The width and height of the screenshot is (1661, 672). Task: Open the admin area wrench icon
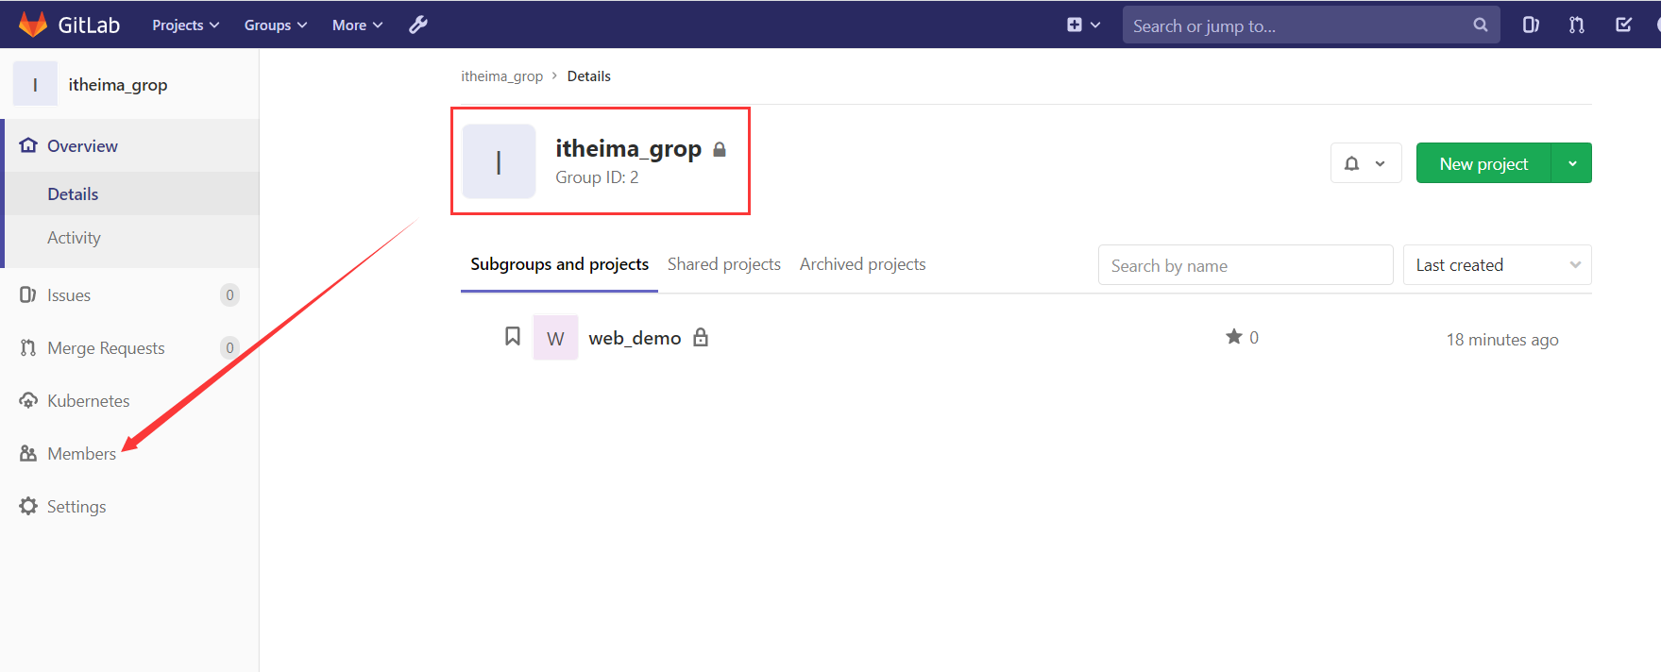point(418,25)
